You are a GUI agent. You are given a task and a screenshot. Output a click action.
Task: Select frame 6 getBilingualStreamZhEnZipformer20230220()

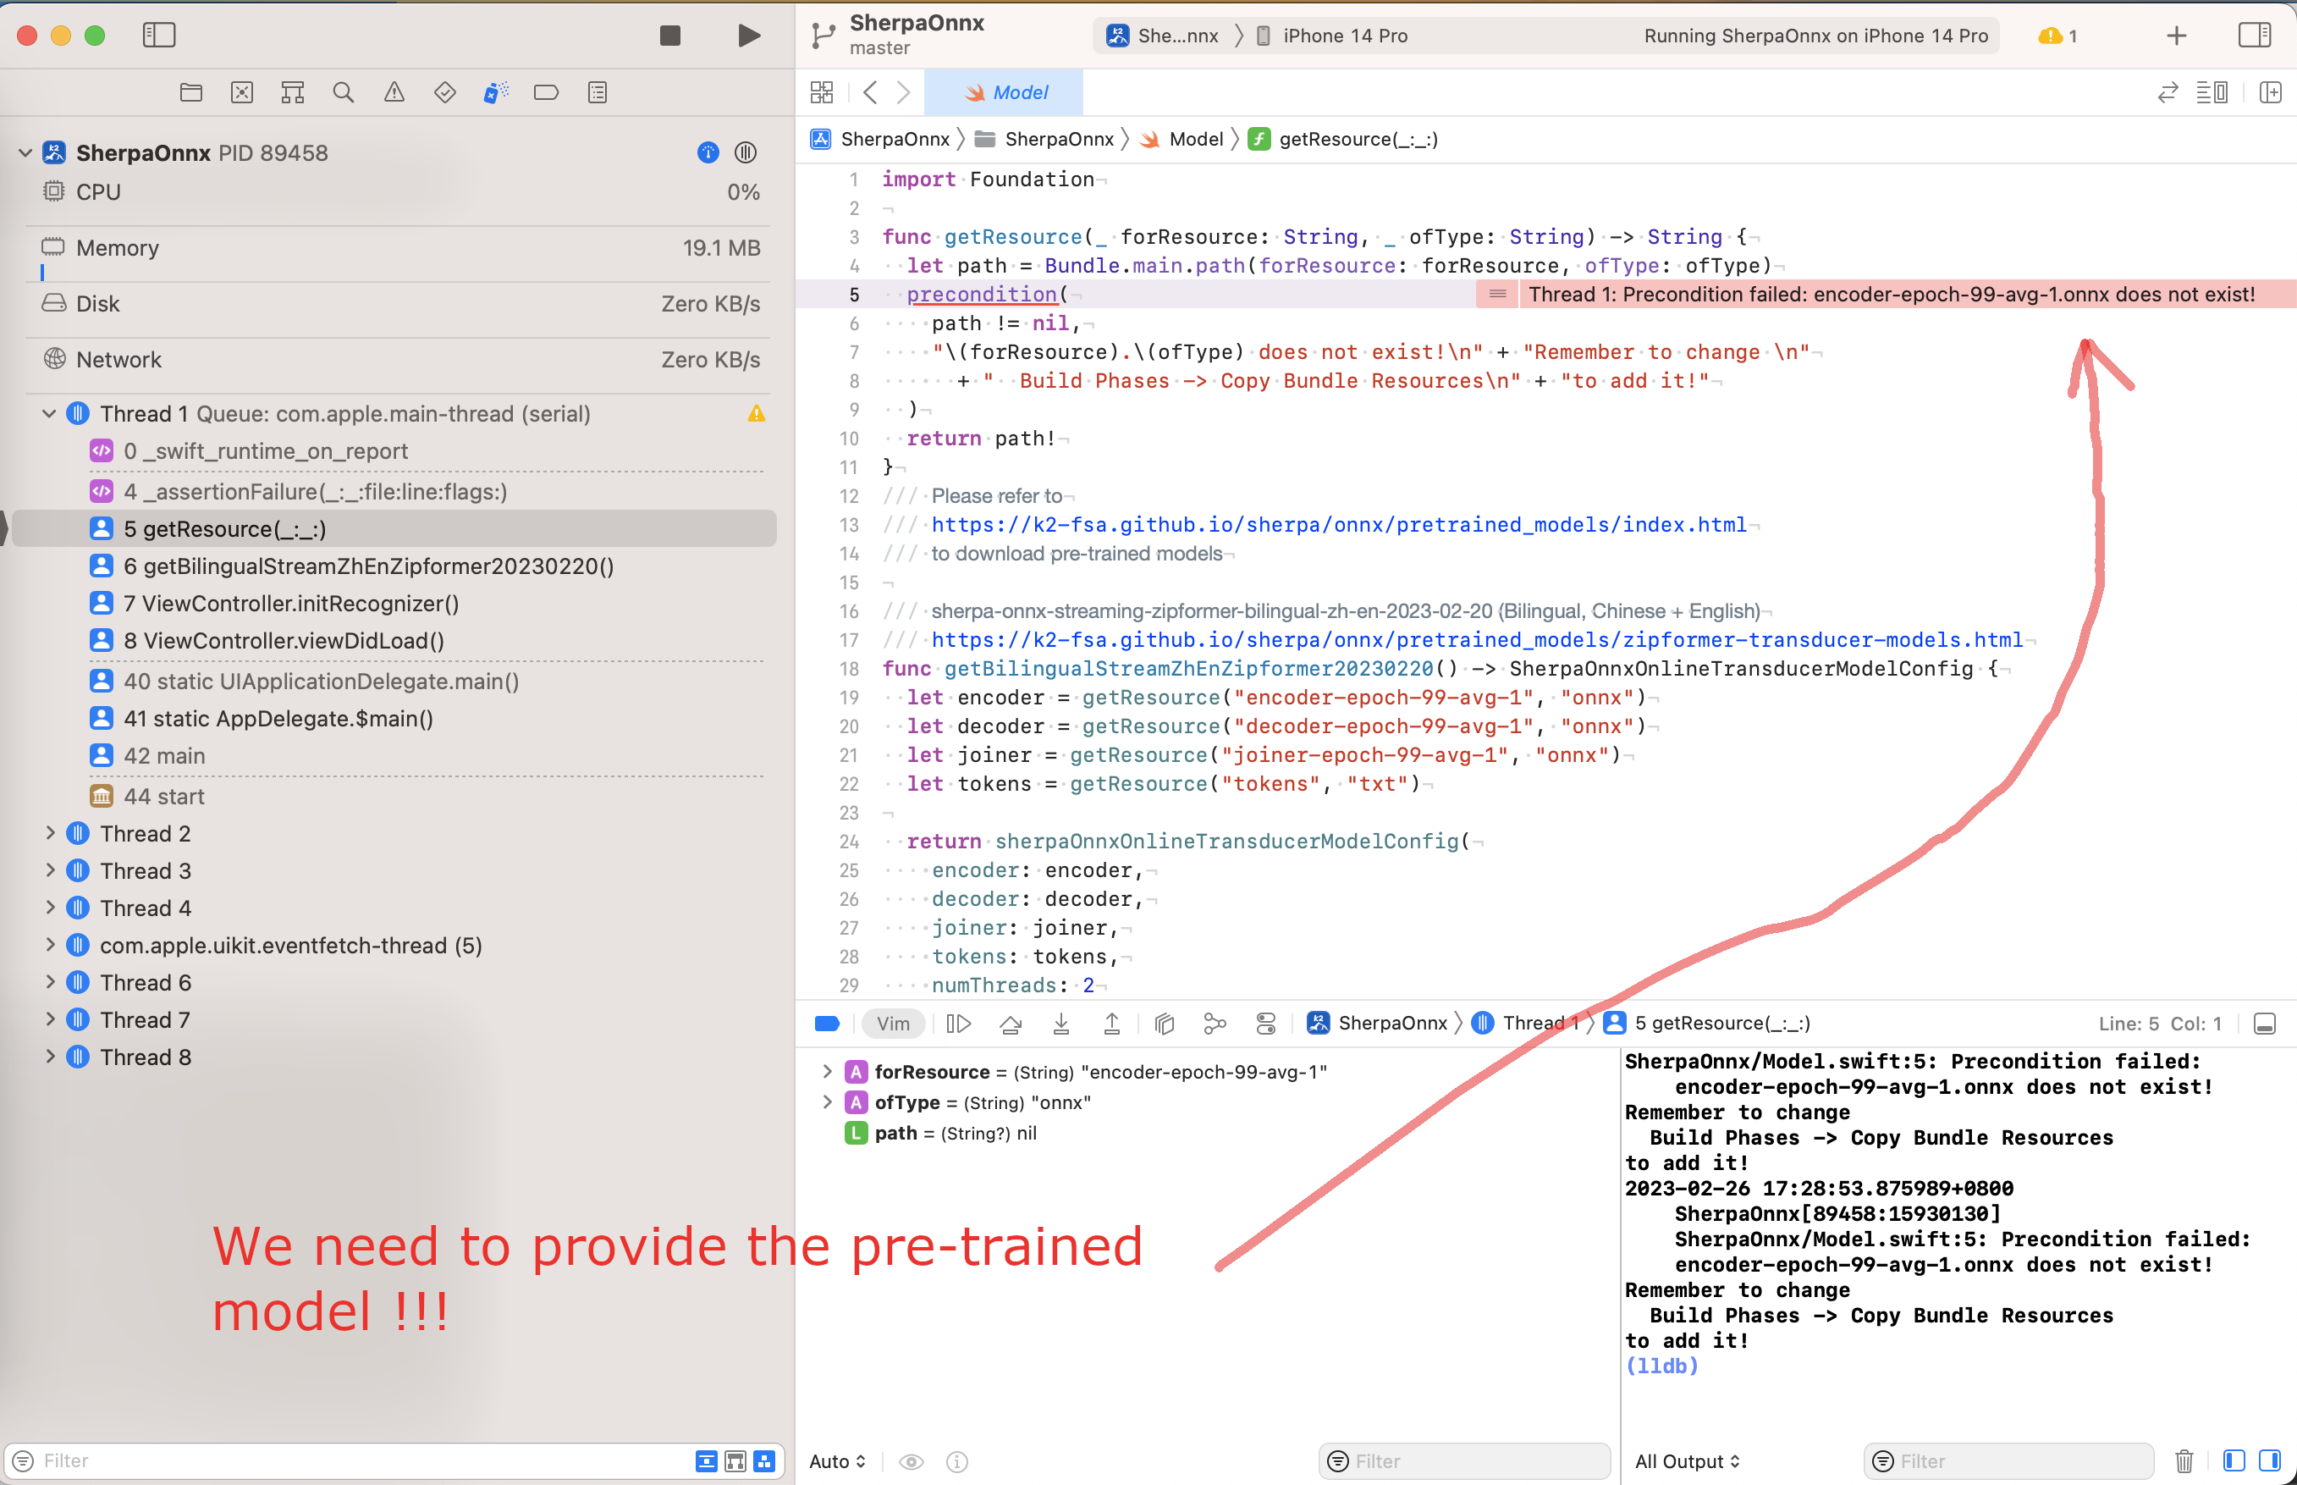(368, 566)
